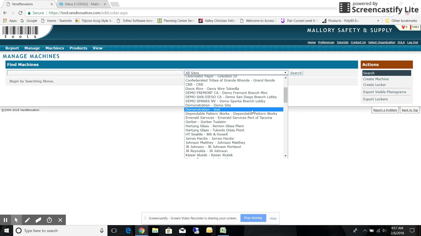Reload the current page
421x236 pixels.
pos(20,13)
